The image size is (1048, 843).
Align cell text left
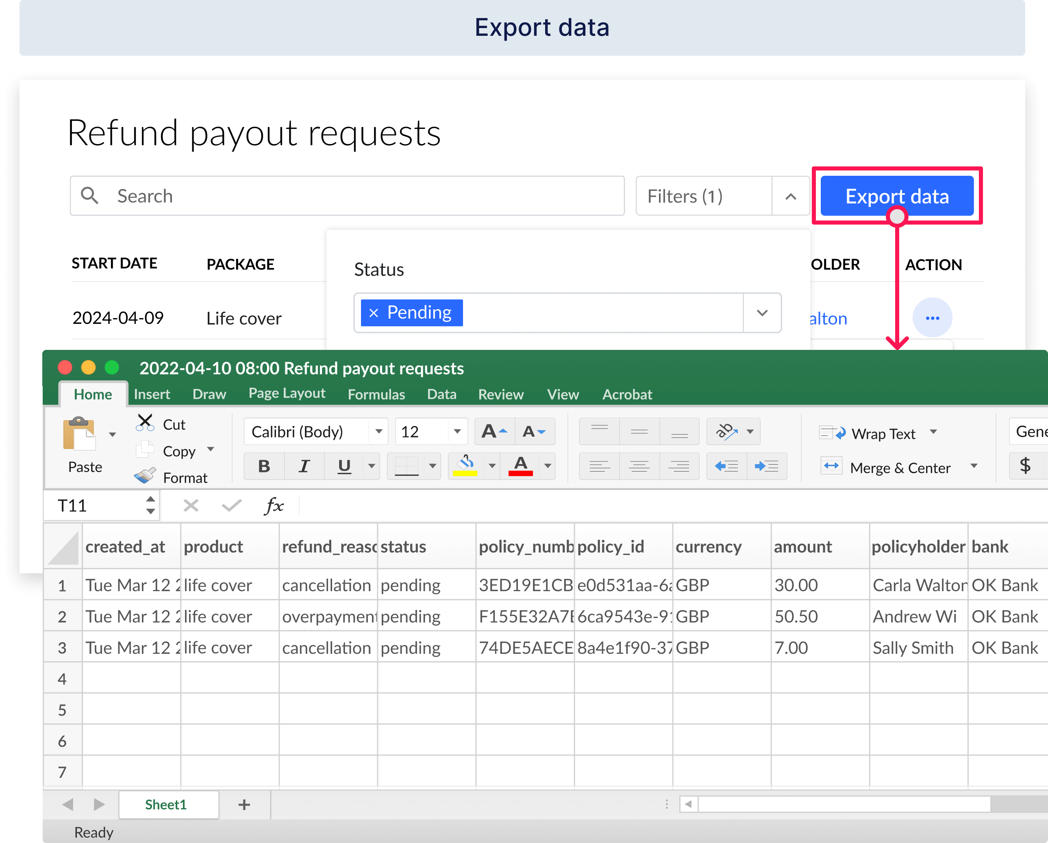599,466
